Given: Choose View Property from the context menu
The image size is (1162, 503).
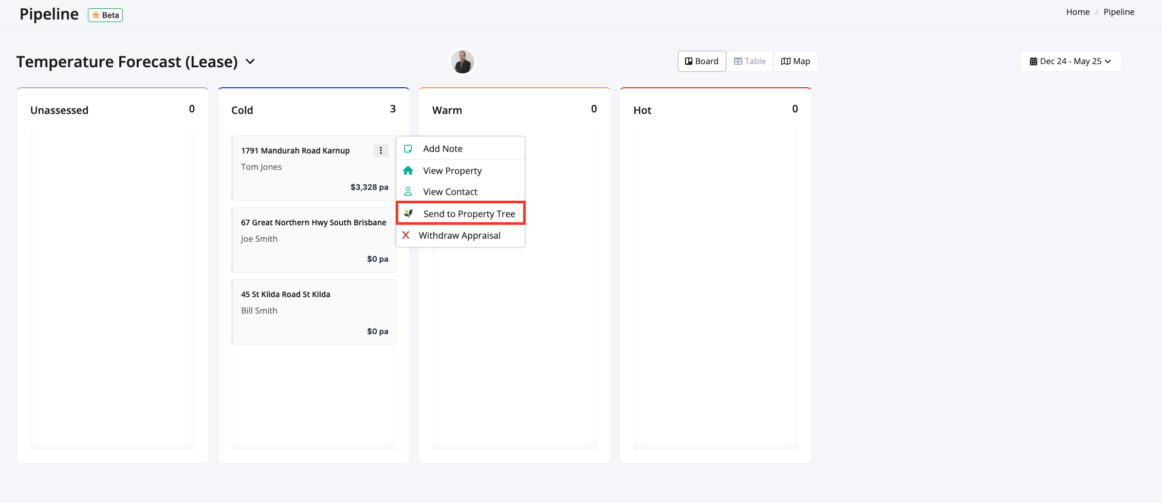Looking at the screenshot, I should tap(460, 170).
